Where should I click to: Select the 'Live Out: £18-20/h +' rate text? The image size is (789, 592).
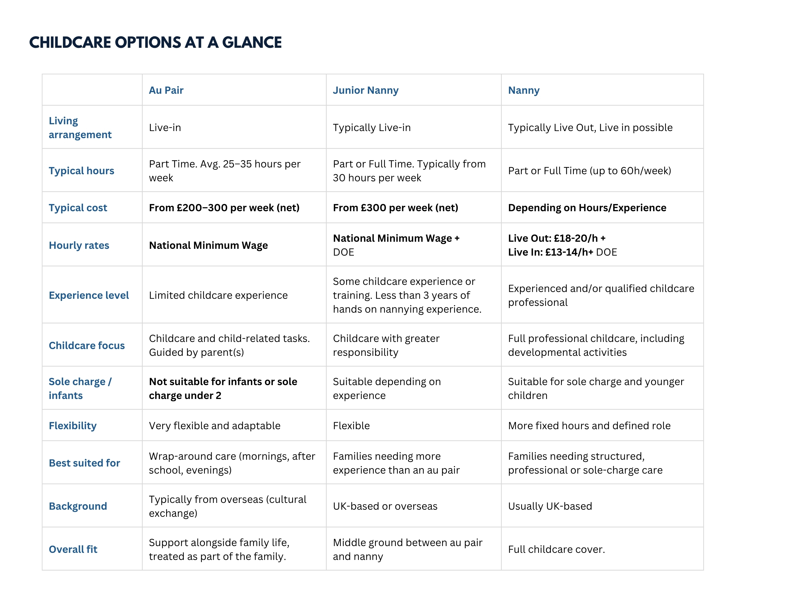point(557,238)
